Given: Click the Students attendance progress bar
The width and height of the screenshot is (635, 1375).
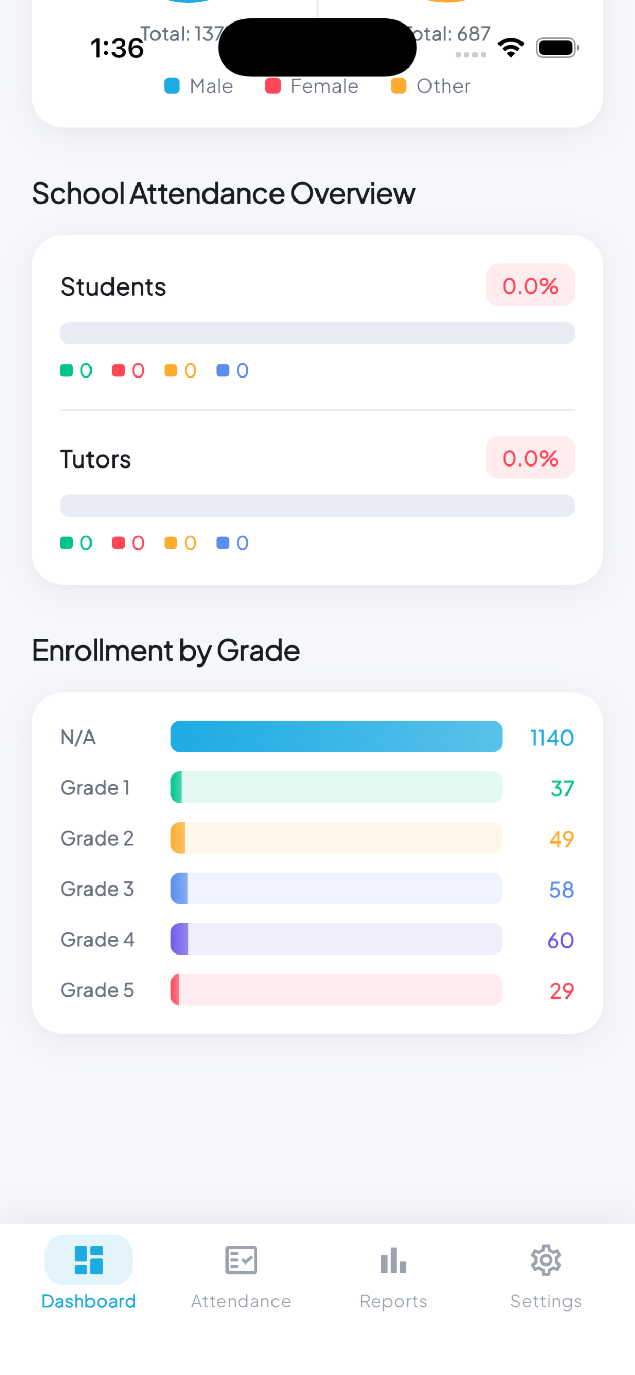Looking at the screenshot, I should tap(317, 333).
